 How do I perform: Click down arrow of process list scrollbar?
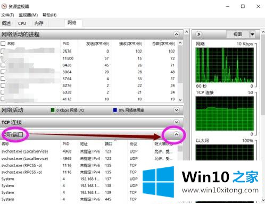(x=180, y=100)
